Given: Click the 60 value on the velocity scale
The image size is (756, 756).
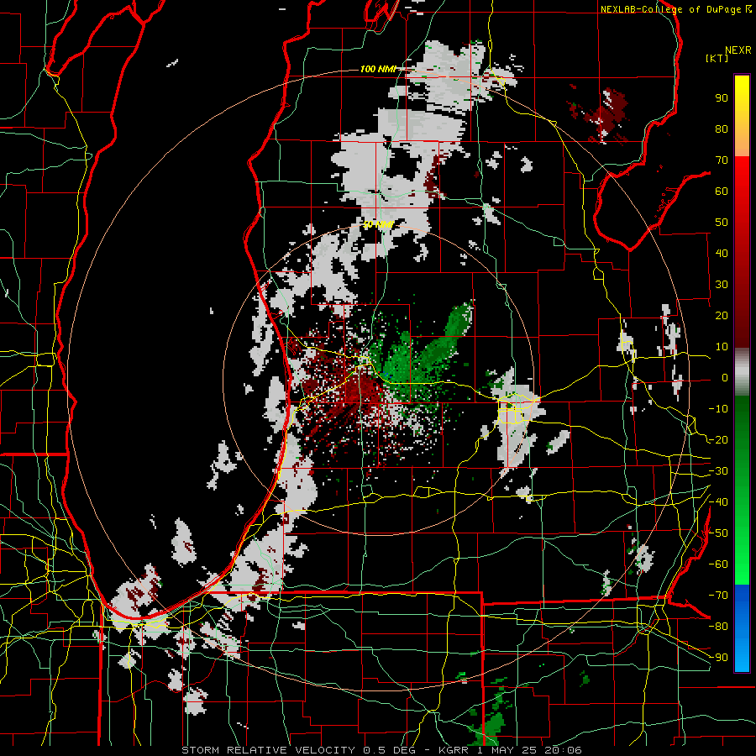Looking at the screenshot, I should click(x=722, y=192).
